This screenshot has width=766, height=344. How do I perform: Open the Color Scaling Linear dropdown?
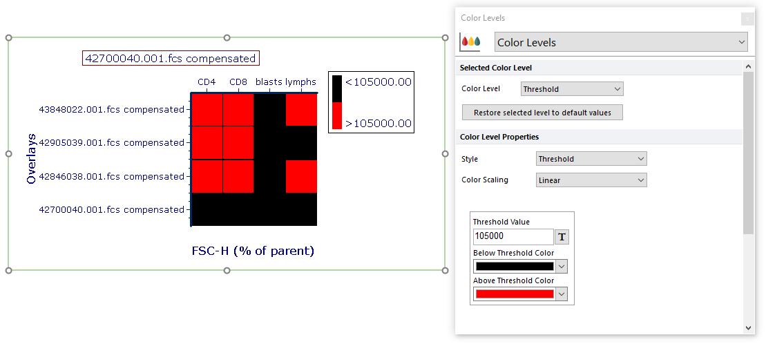[x=591, y=180]
